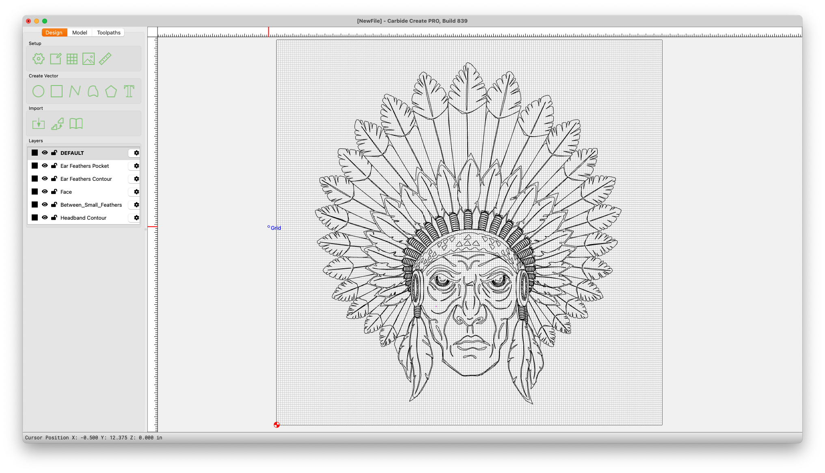Select the Measure ruler tool
Viewport: 825px width, 473px height.
(x=105, y=59)
